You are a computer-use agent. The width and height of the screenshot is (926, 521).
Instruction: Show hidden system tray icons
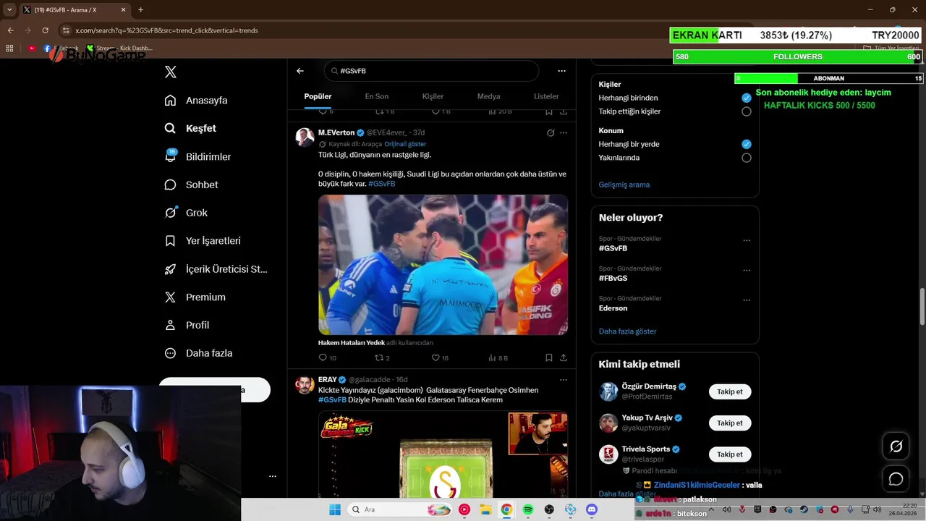[711, 509]
